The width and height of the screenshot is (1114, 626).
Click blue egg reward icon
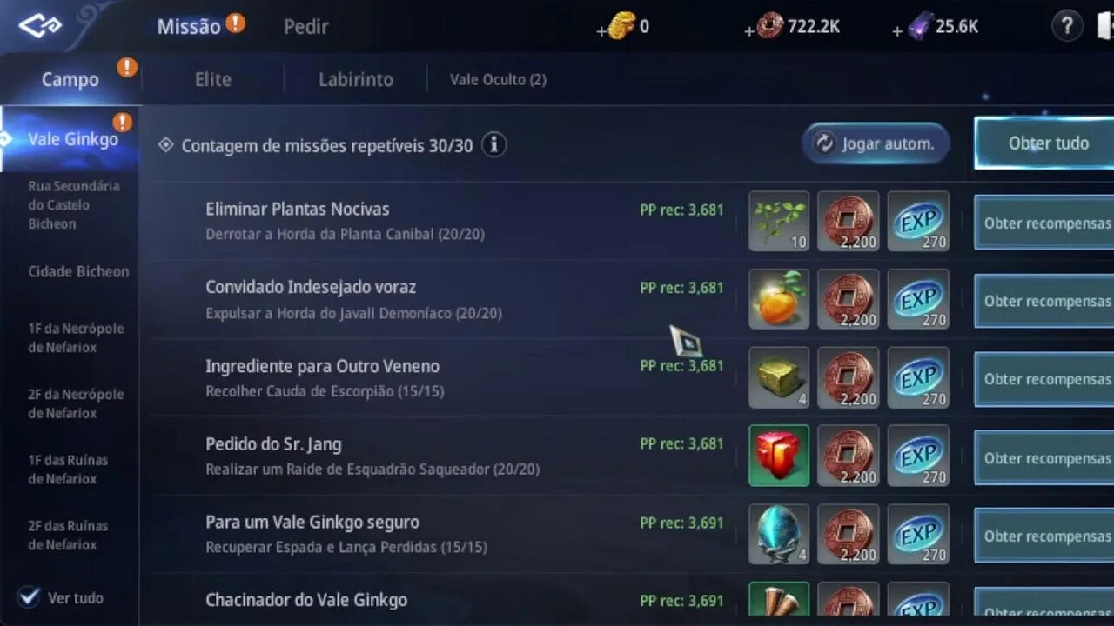(x=779, y=534)
